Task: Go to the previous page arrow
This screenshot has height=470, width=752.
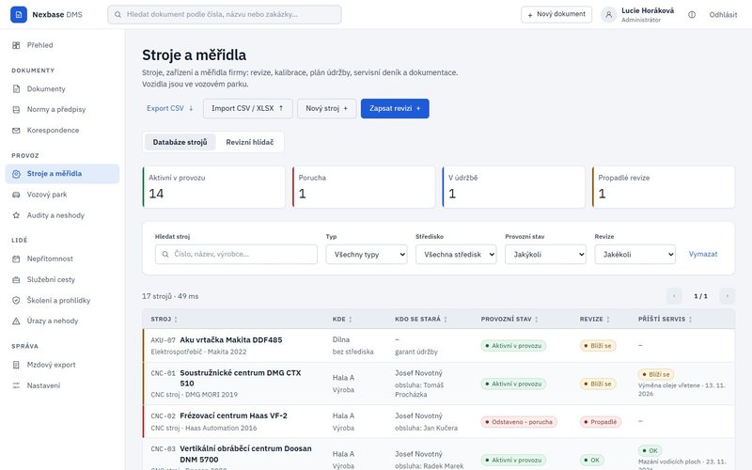Action: tap(674, 296)
